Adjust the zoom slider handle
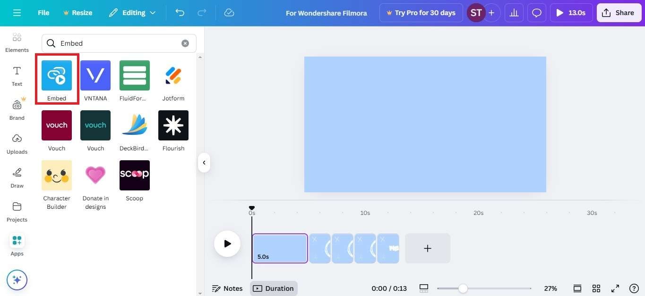The height and width of the screenshot is (296, 645). (x=463, y=288)
